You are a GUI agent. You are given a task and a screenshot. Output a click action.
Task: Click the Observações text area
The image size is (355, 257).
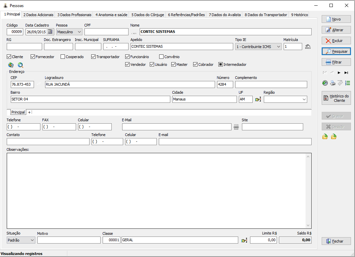coord(159,191)
